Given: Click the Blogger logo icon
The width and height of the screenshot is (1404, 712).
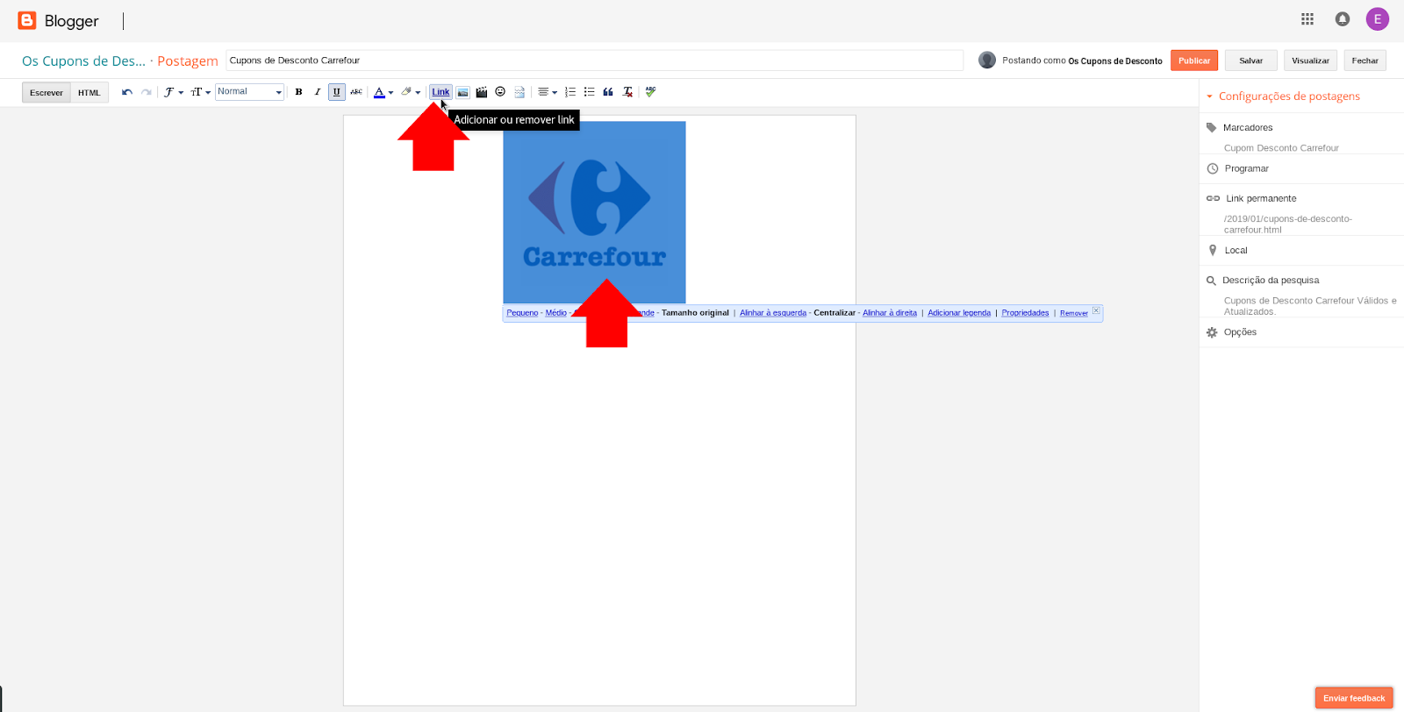Looking at the screenshot, I should (x=27, y=20).
